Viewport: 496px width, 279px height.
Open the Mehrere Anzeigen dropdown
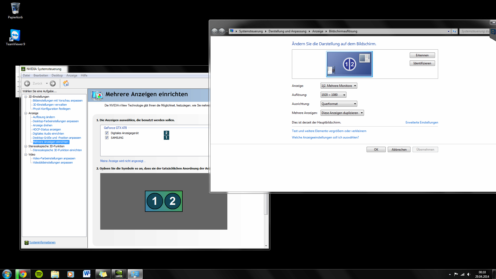click(x=342, y=113)
